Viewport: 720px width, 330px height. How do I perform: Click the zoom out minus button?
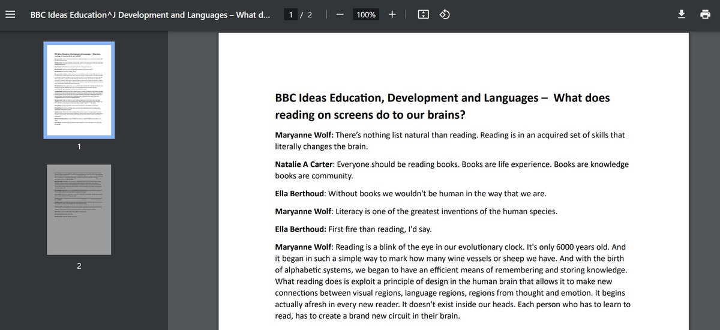pyautogui.click(x=340, y=14)
